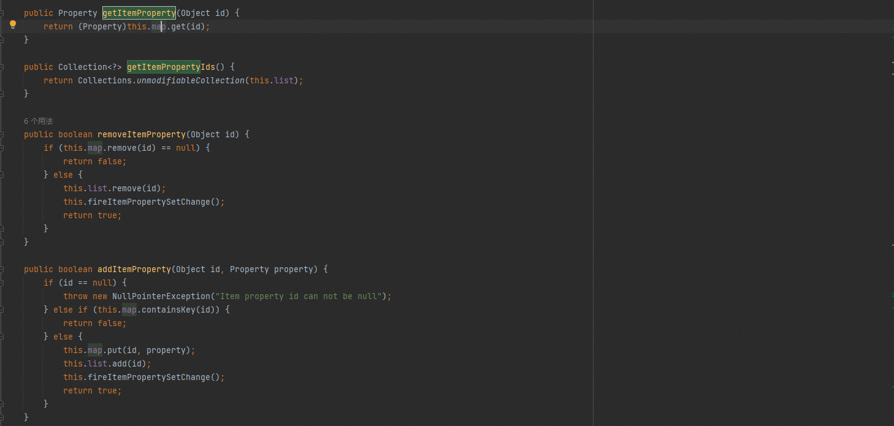Click Collection<?> return type
The image size is (894, 426).
point(90,67)
